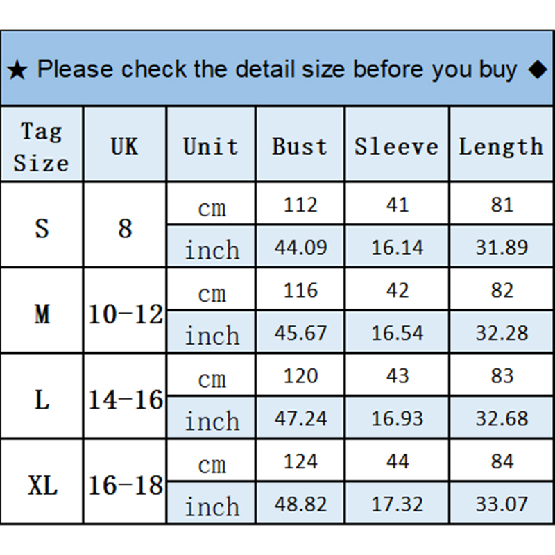Click the bust value 112 cm
Screen dimensions: 555x555
pyautogui.click(x=300, y=205)
